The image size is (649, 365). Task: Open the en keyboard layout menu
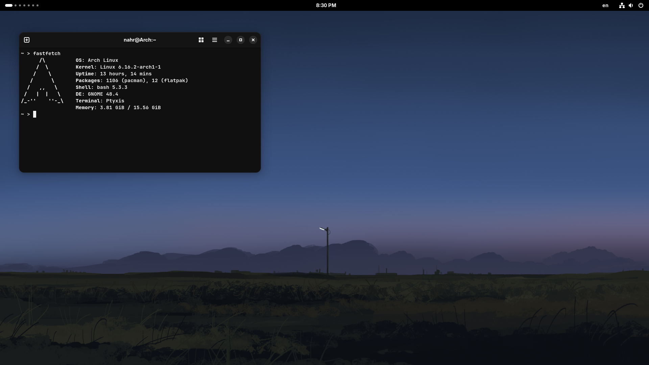(x=605, y=5)
